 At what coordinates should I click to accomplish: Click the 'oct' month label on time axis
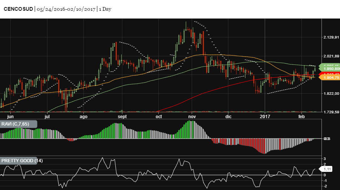[159, 117]
